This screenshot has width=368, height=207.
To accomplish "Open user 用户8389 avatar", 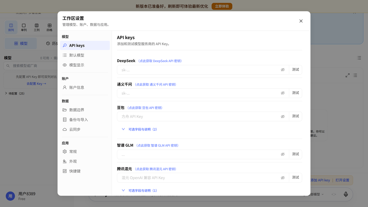I will click(x=10, y=196).
